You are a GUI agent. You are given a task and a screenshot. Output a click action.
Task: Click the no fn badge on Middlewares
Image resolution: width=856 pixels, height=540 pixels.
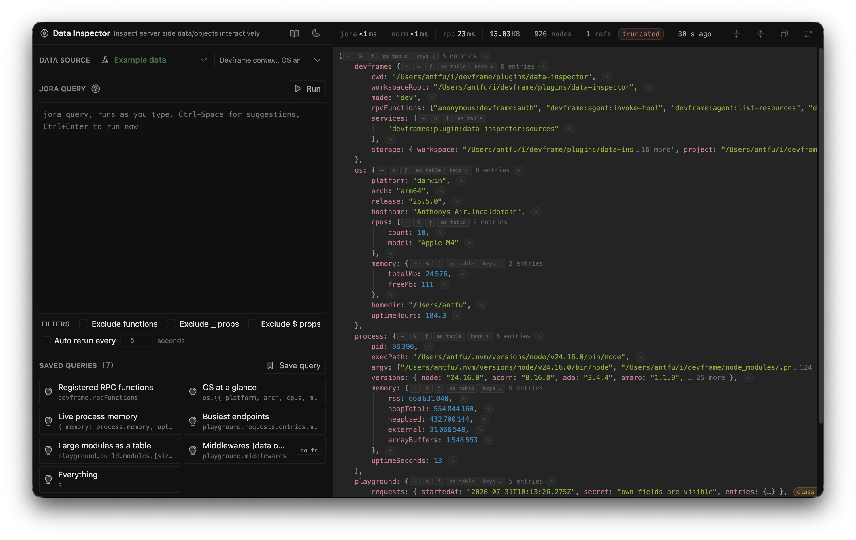click(x=309, y=450)
